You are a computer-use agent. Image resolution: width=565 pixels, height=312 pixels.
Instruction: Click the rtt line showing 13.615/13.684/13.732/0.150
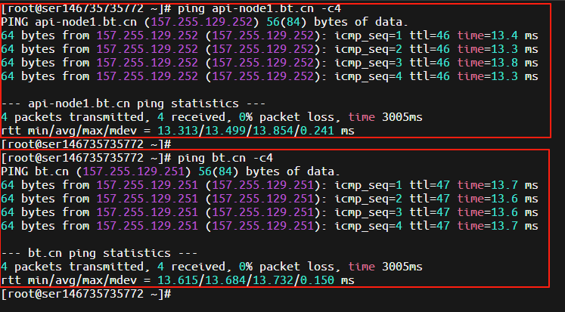(178, 280)
